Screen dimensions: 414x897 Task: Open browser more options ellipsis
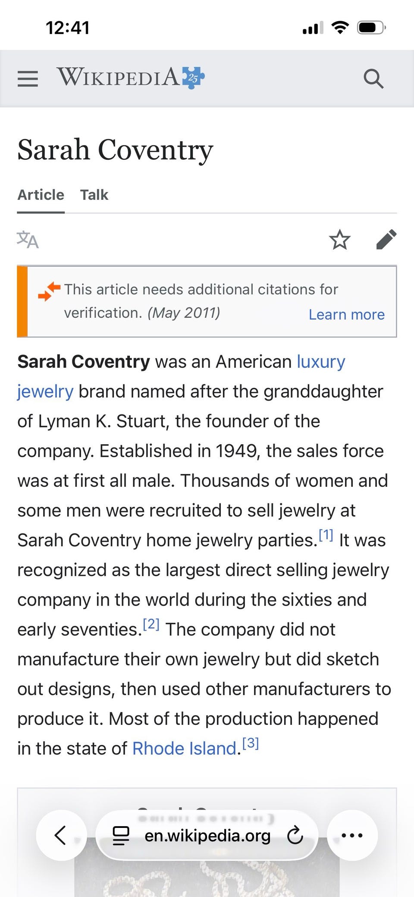[x=352, y=835]
